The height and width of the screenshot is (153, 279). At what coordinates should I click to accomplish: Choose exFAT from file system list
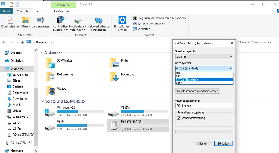(x=204, y=83)
